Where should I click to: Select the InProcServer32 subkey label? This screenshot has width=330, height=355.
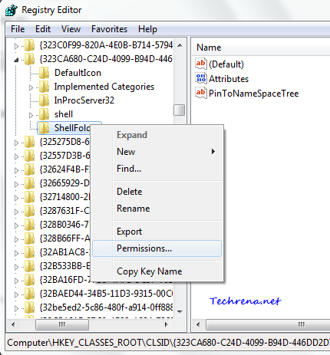[x=84, y=100]
